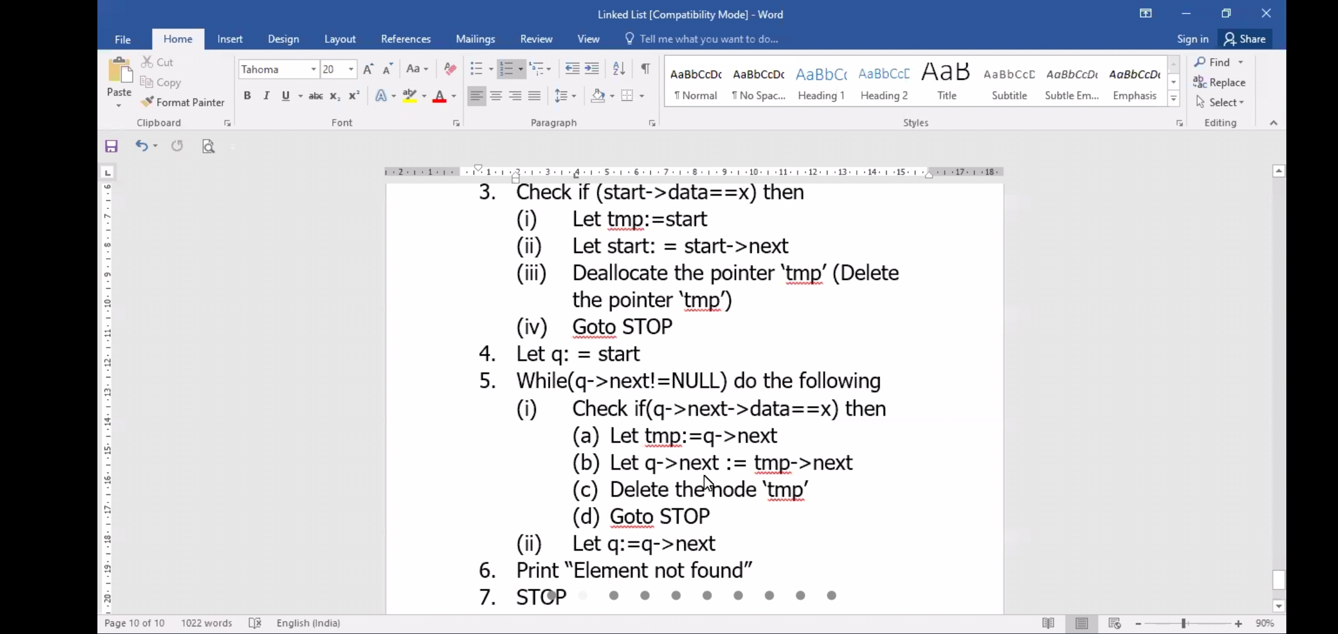Toggle Italic formatting
Image resolution: width=1338 pixels, height=634 pixels.
[x=266, y=96]
